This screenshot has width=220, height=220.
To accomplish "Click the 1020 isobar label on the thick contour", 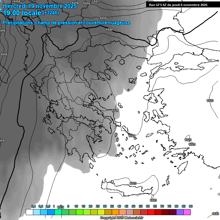I will pyautogui.click(x=109, y=30).
